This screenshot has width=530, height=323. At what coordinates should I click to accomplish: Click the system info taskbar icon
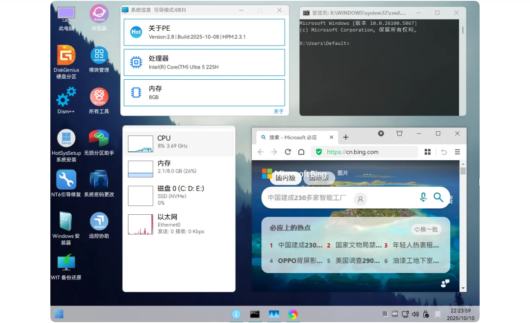tap(236, 314)
